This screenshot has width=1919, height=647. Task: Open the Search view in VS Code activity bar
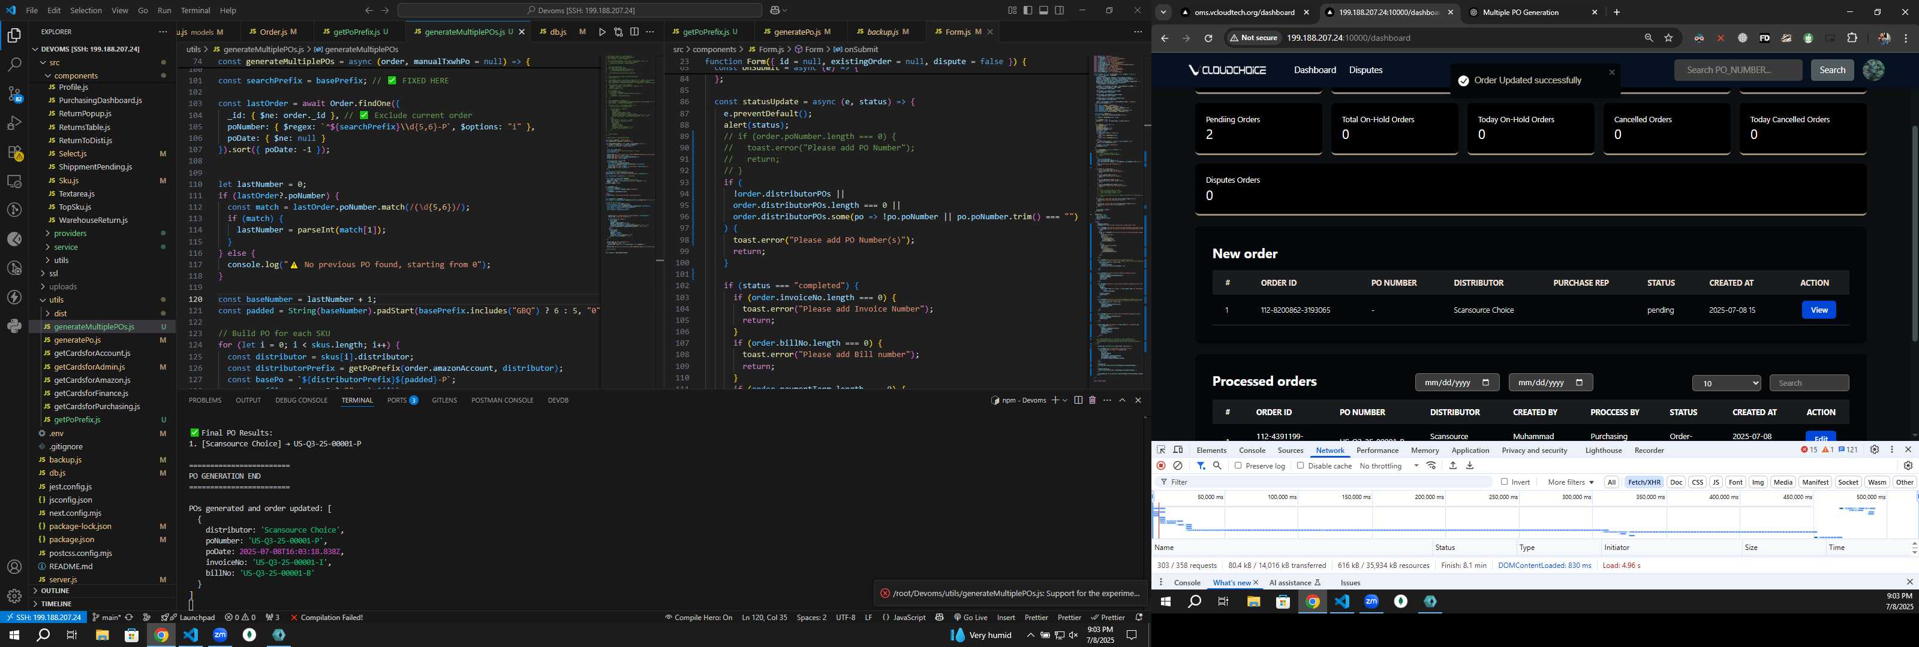[14, 65]
